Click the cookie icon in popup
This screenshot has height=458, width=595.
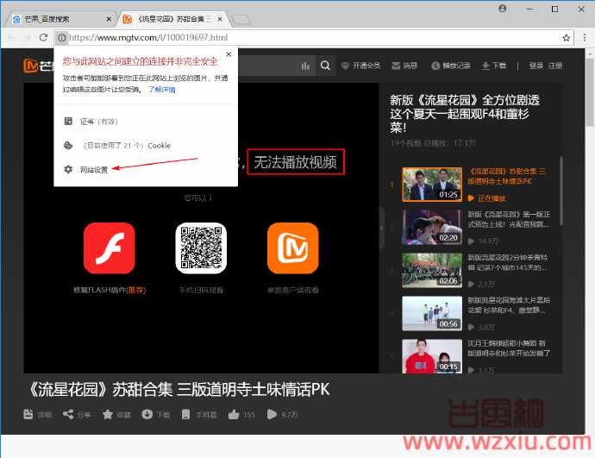click(68, 145)
